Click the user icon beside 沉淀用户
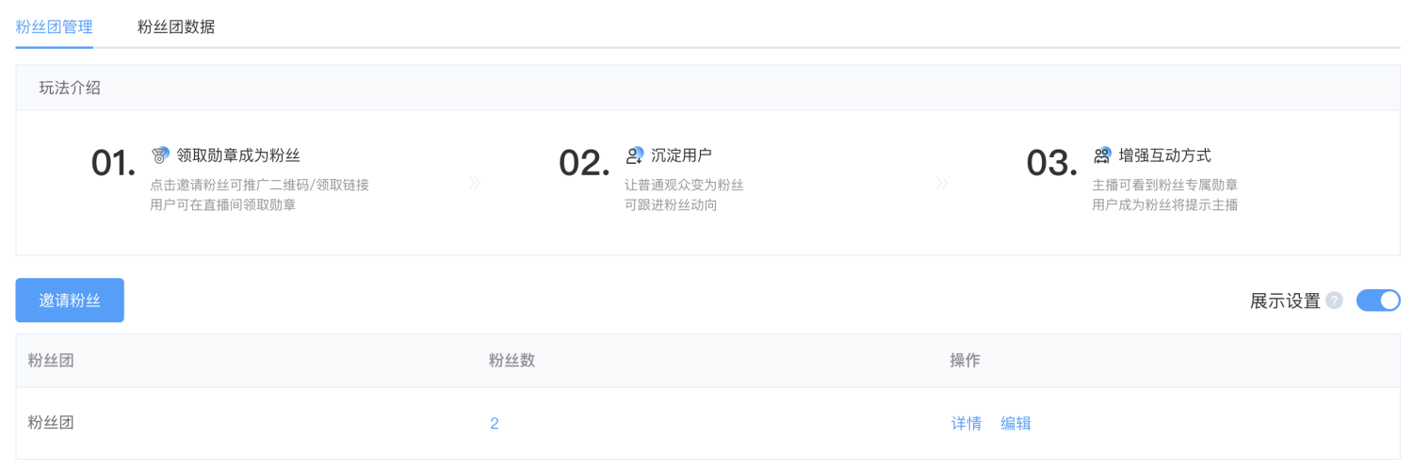The image size is (1413, 472). pos(635,155)
